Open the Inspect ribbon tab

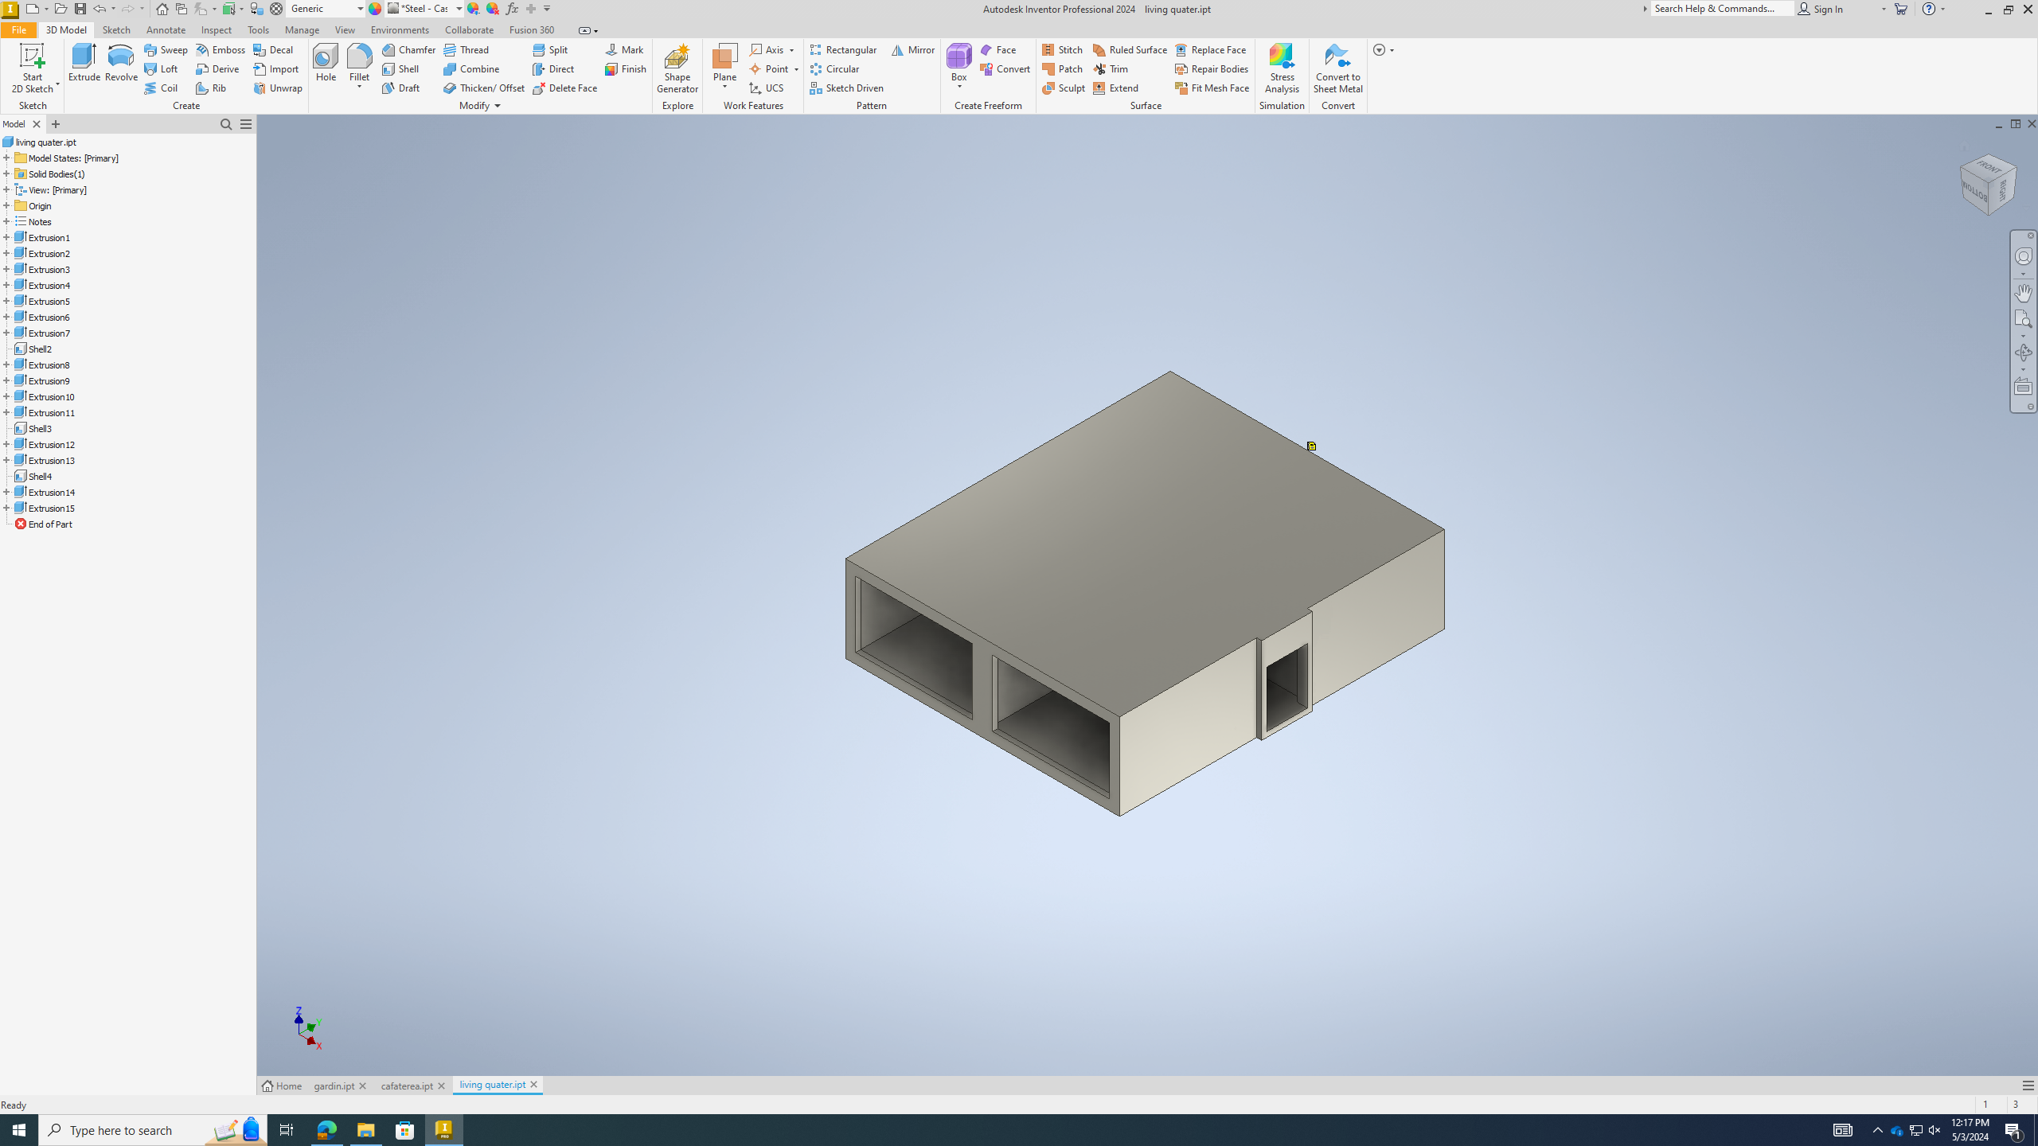point(216,29)
